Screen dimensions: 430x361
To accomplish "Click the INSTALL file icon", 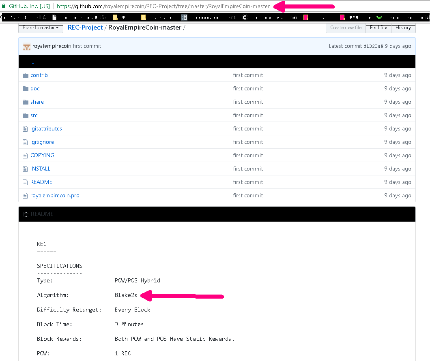I will [x=25, y=169].
